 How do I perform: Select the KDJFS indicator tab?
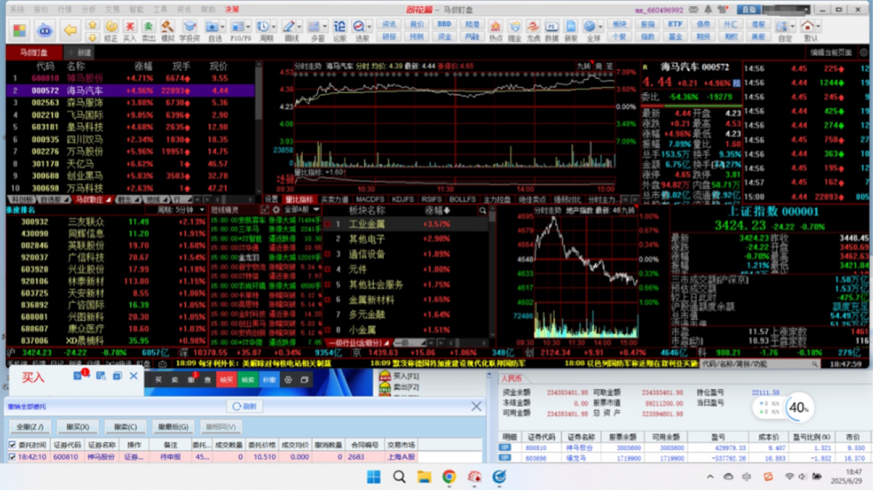(x=403, y=199)
